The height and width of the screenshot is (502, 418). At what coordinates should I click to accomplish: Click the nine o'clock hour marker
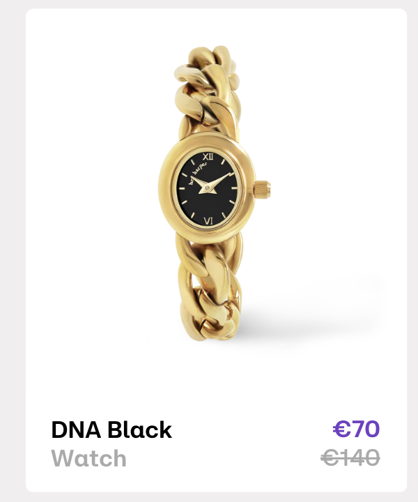point(182,190)
